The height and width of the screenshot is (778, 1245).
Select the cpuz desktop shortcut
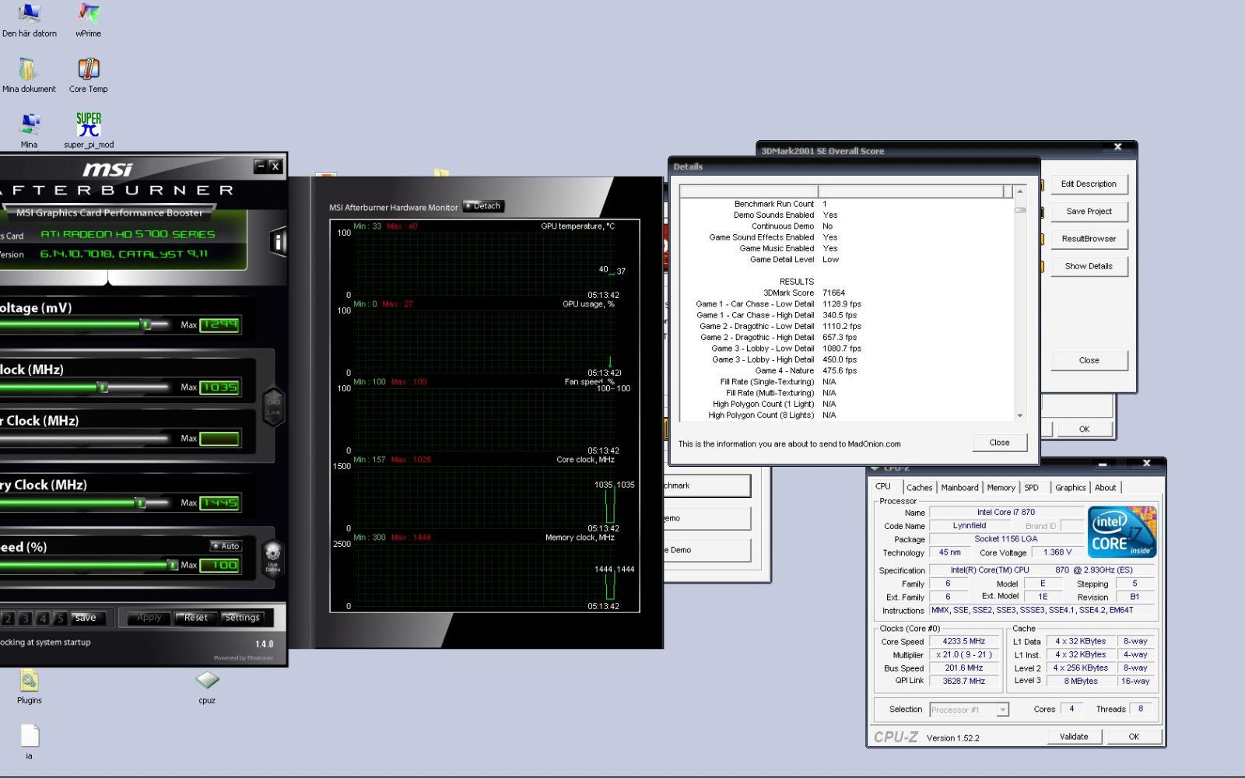[207, 687]
